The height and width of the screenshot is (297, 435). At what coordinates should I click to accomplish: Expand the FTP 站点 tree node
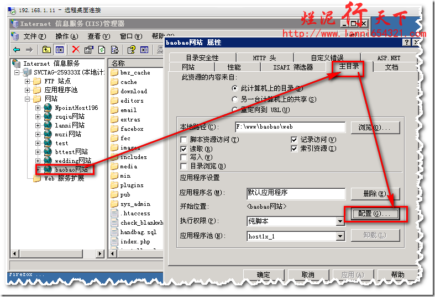[27, 81]
